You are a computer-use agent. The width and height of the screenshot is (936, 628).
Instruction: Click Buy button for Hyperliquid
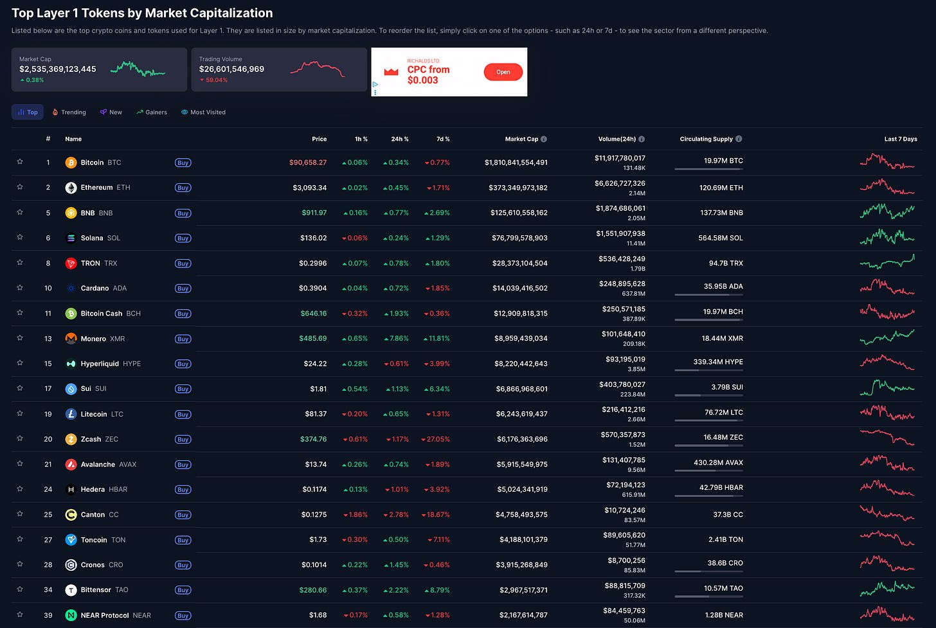183,364
